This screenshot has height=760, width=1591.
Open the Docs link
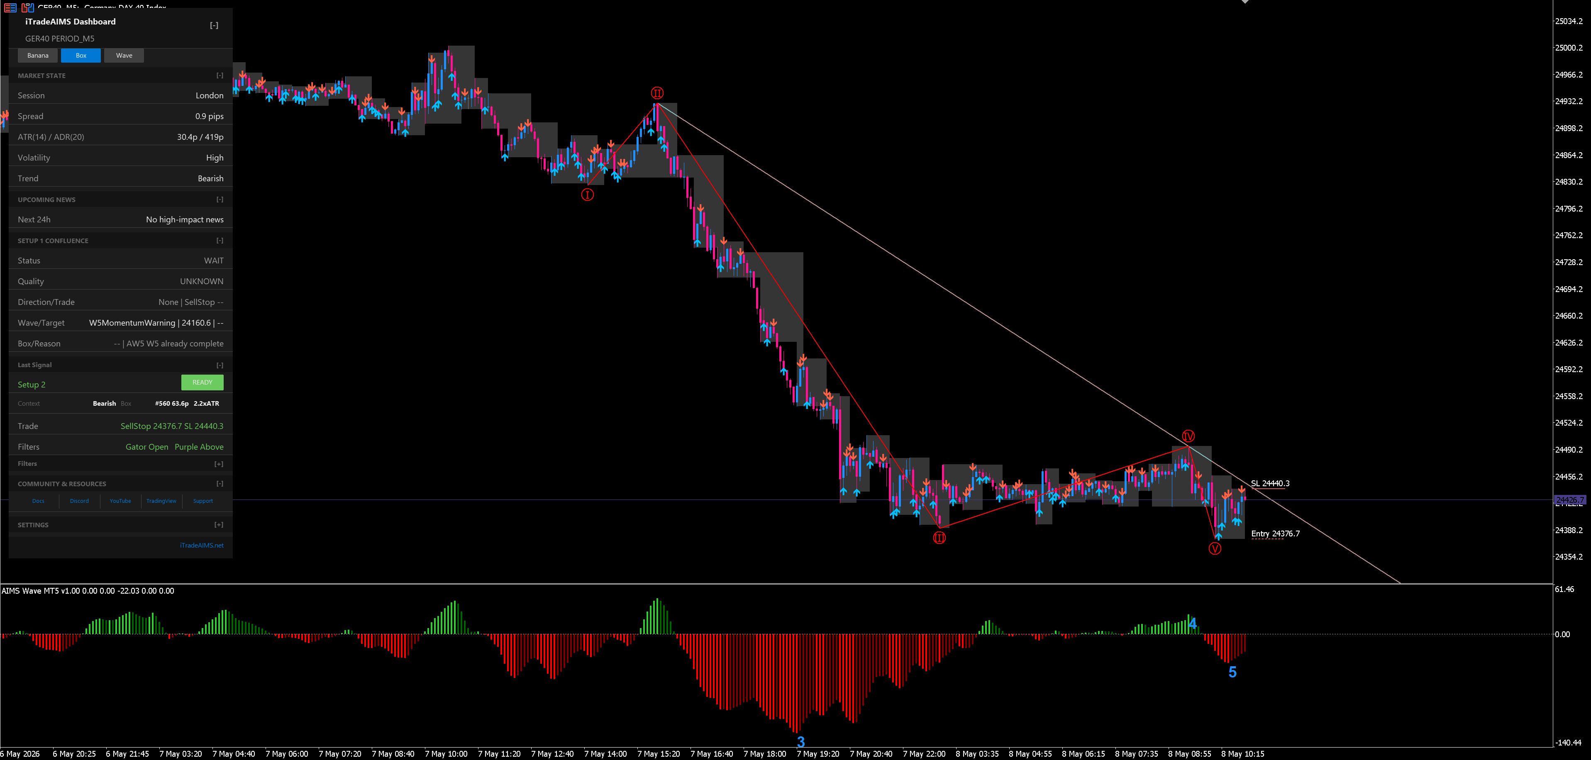coord(38,501)
